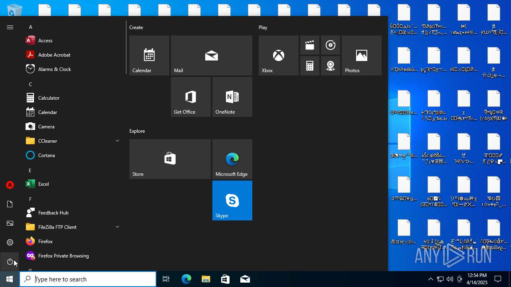Viewport: 511px width, 287px height.
Task: Open user account icon in Start sidebar
Action: pos(10,185)
